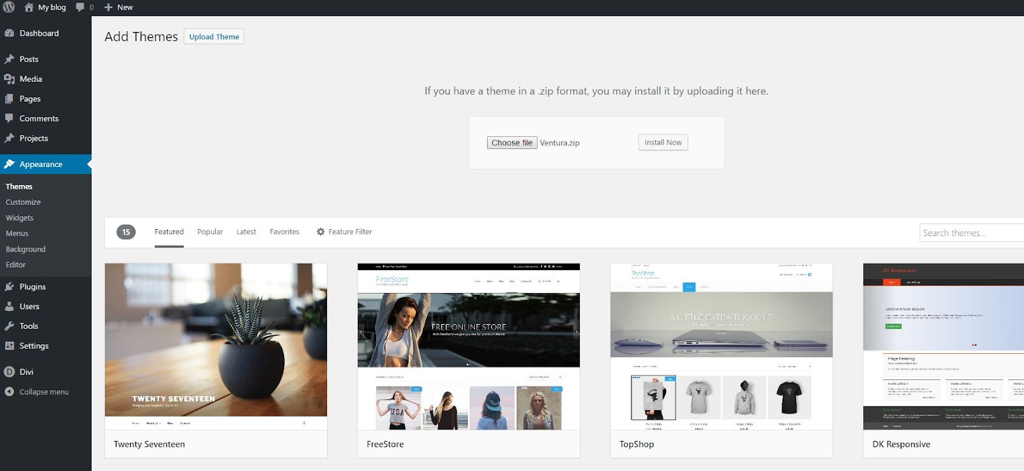1024x471 pixels.
Task: Click the Collapse menu arrow icon
Action: pyautogui.click(x=9, y=392)
